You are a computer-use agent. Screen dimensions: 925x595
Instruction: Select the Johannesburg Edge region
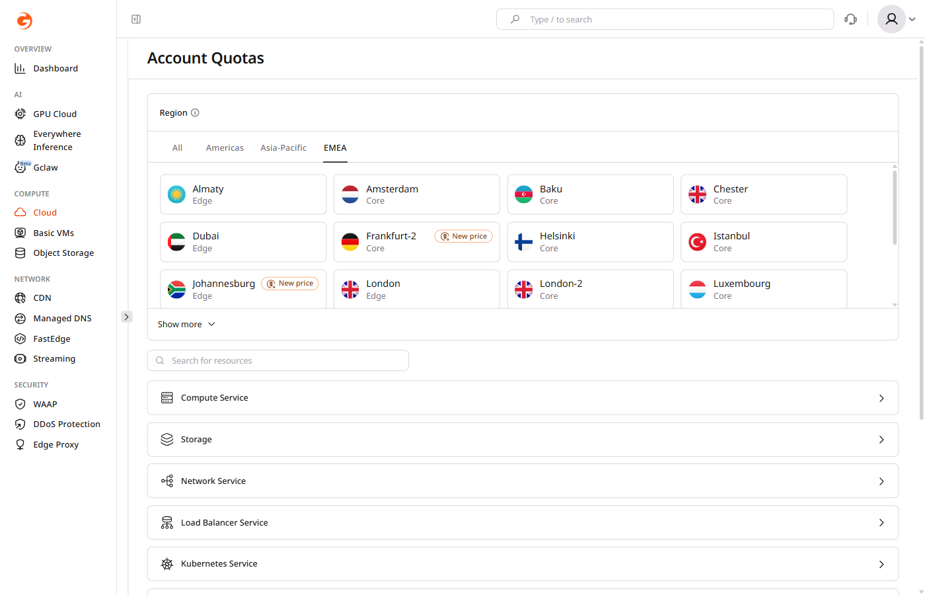(x=243, y=289)
